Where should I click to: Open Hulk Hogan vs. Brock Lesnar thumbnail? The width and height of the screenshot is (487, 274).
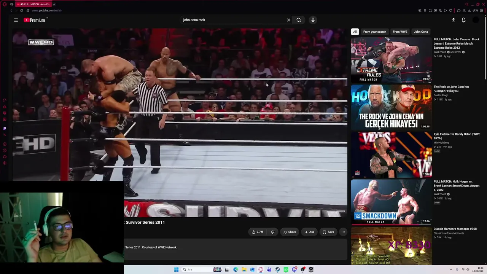[391, 202]
